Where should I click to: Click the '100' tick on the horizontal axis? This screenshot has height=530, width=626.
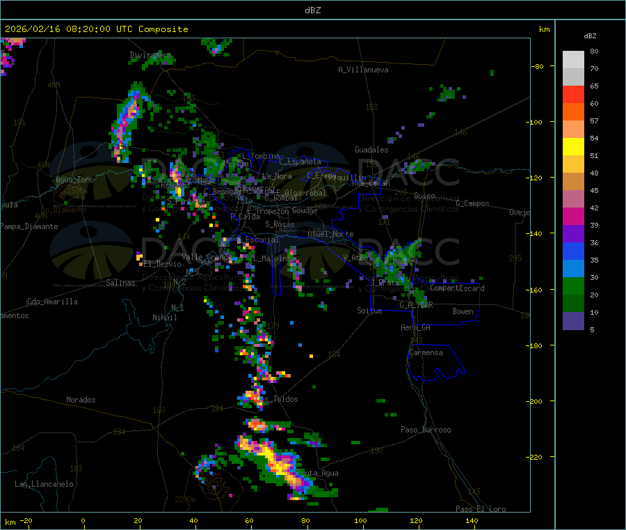360,520
